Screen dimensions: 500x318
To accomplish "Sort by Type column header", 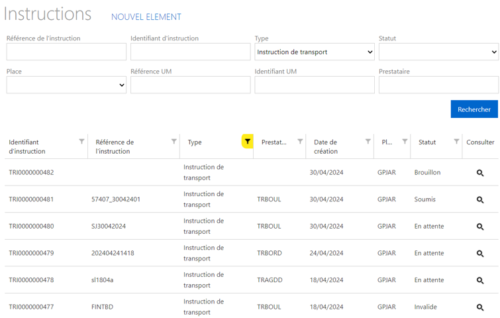I will [195, 142].
